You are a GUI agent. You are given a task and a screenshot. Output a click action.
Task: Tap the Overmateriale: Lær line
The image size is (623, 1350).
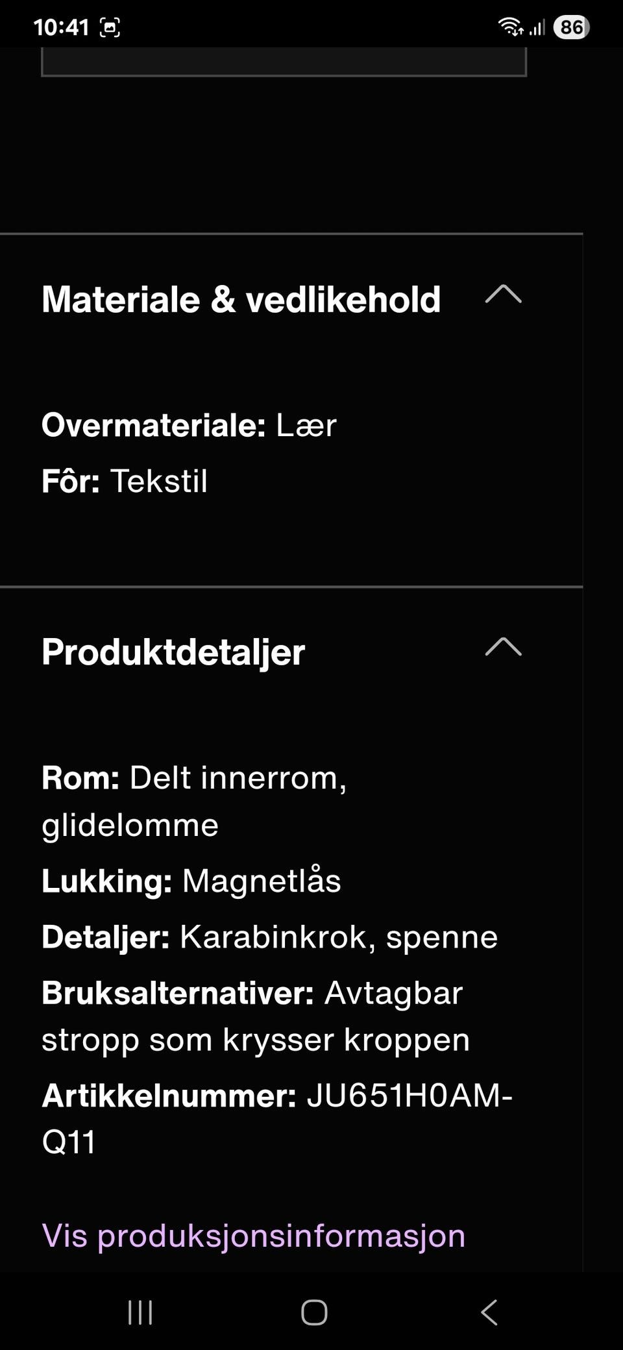(x=189, y=426)
